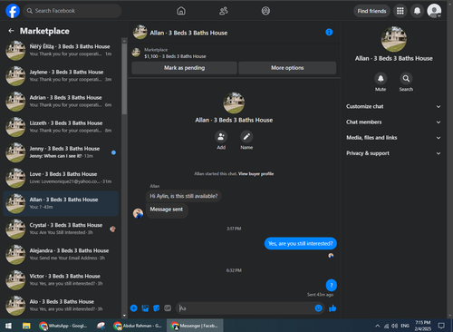Open the Crystal conversation
The width and height of the screenshot is (453, 332).
61,229
